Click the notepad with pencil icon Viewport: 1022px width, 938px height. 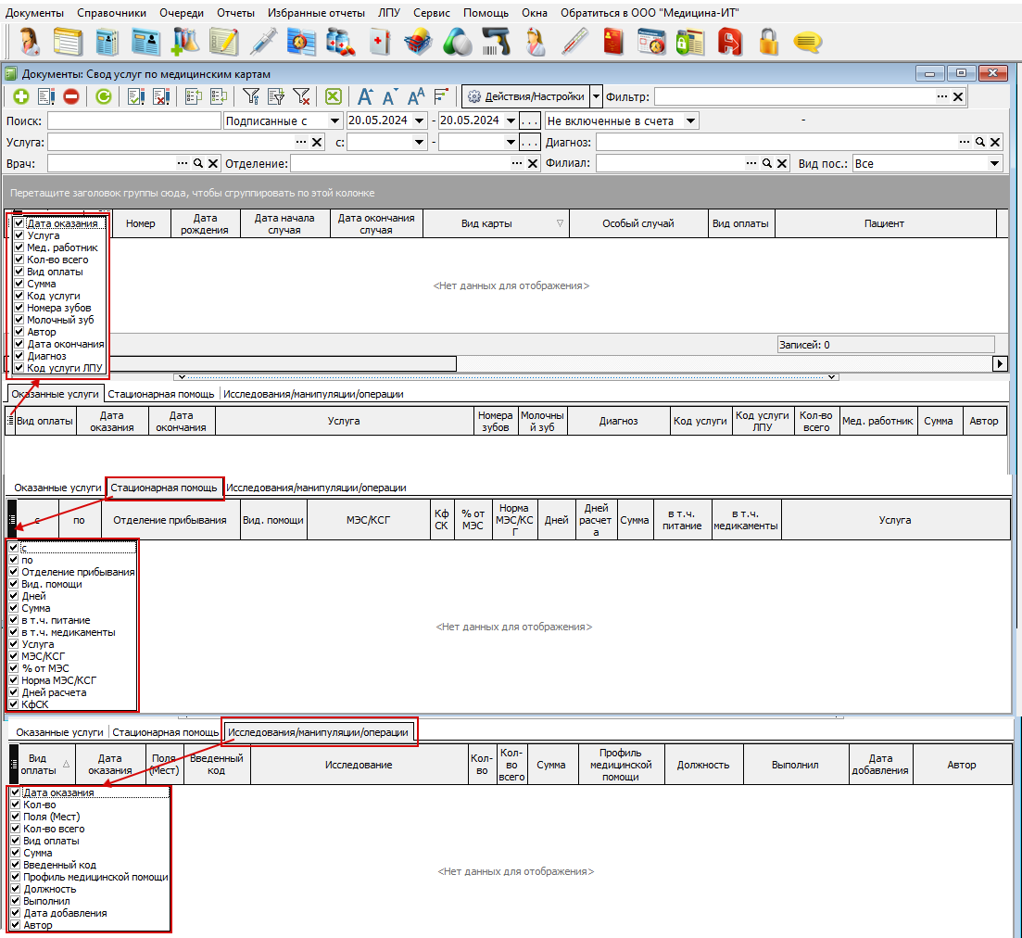click(x=223, y=43)
